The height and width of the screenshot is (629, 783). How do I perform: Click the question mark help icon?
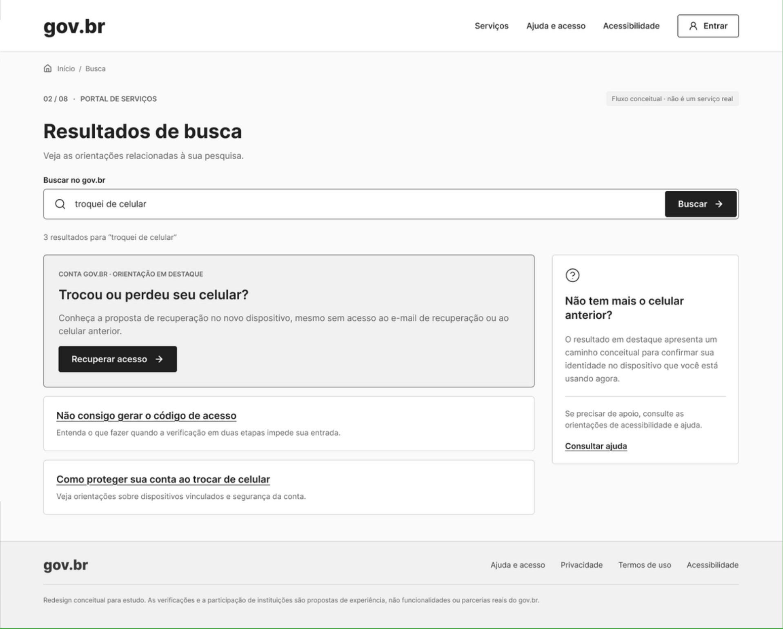pos(572,275)
